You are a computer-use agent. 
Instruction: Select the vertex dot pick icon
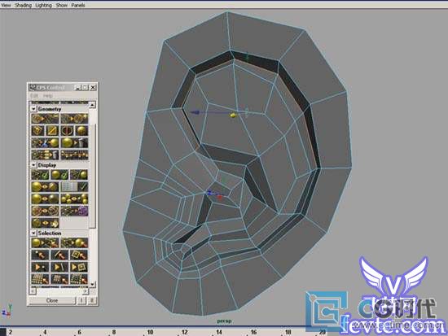pyautogui.click(x=40, y=255)
